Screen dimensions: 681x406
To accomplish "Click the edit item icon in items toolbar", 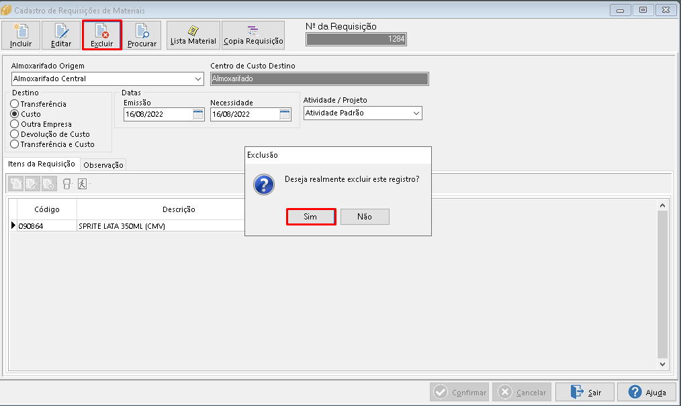I will point(32,184).
